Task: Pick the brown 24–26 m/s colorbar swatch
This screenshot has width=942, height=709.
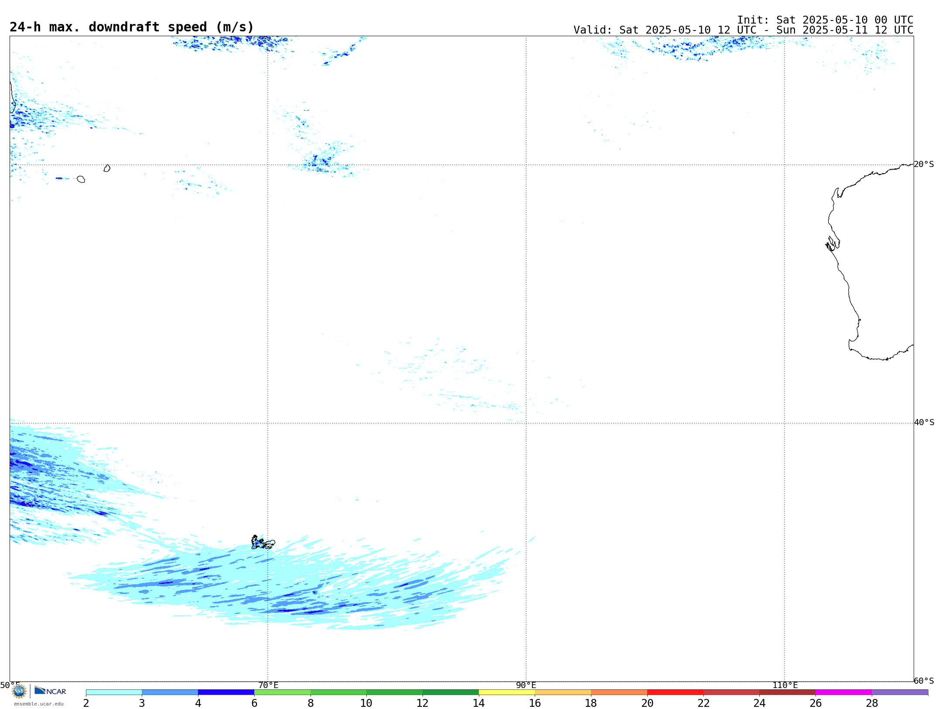Action: (x=788, y=692)
